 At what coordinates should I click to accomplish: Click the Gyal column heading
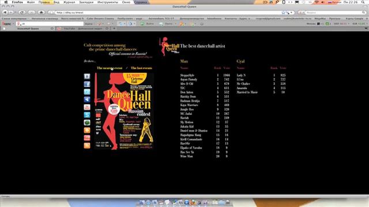click(x=240, y=62)
